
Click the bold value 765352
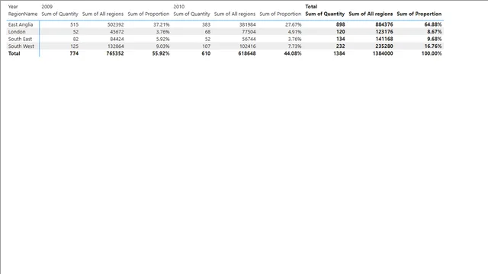(115, 53)
